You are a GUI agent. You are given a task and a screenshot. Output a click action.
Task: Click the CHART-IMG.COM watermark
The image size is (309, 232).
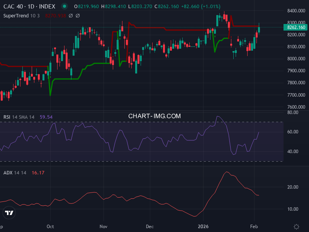pos(154,116)
